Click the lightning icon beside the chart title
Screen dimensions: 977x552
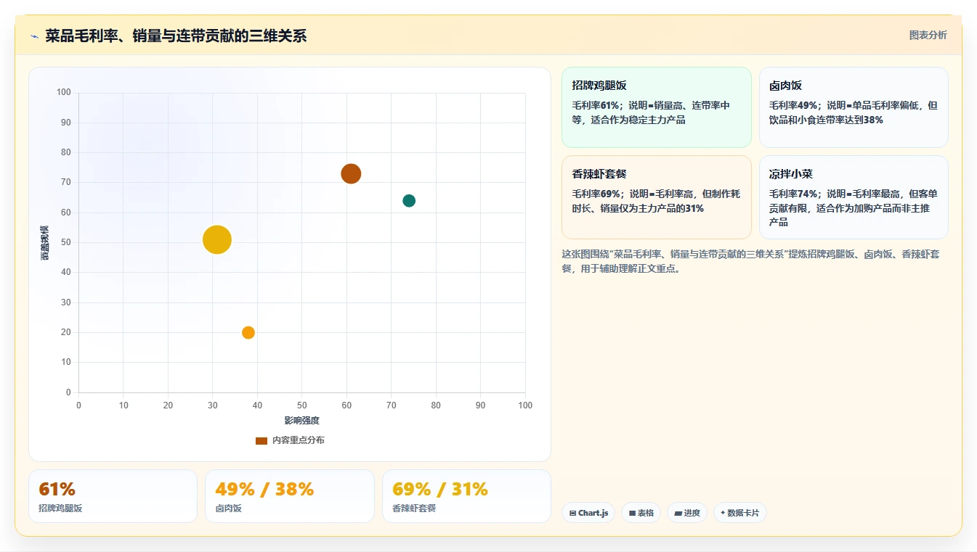coord(35,36)
